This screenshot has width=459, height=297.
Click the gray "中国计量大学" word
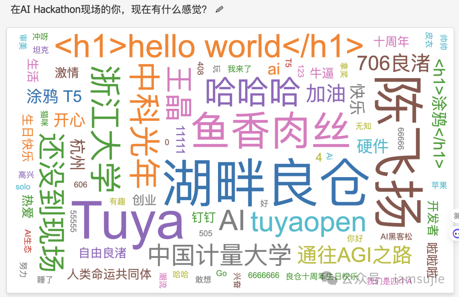point(220,255)
